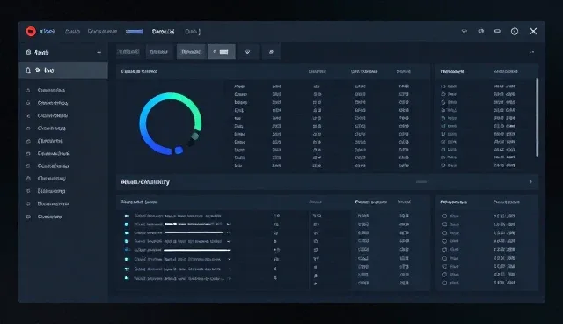Select the last radio circle in lower-right panel
This screenshot has width=563, height=324.
point(444,283)
